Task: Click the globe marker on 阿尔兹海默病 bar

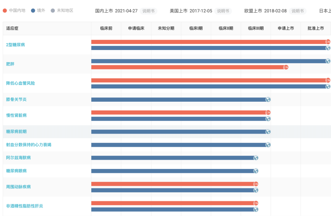Action: point(256,158)
